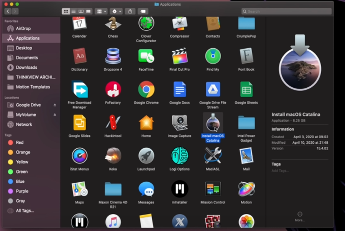Click the More button in preview
This screenshot has width=345, height=231.
tap(300, 216)
